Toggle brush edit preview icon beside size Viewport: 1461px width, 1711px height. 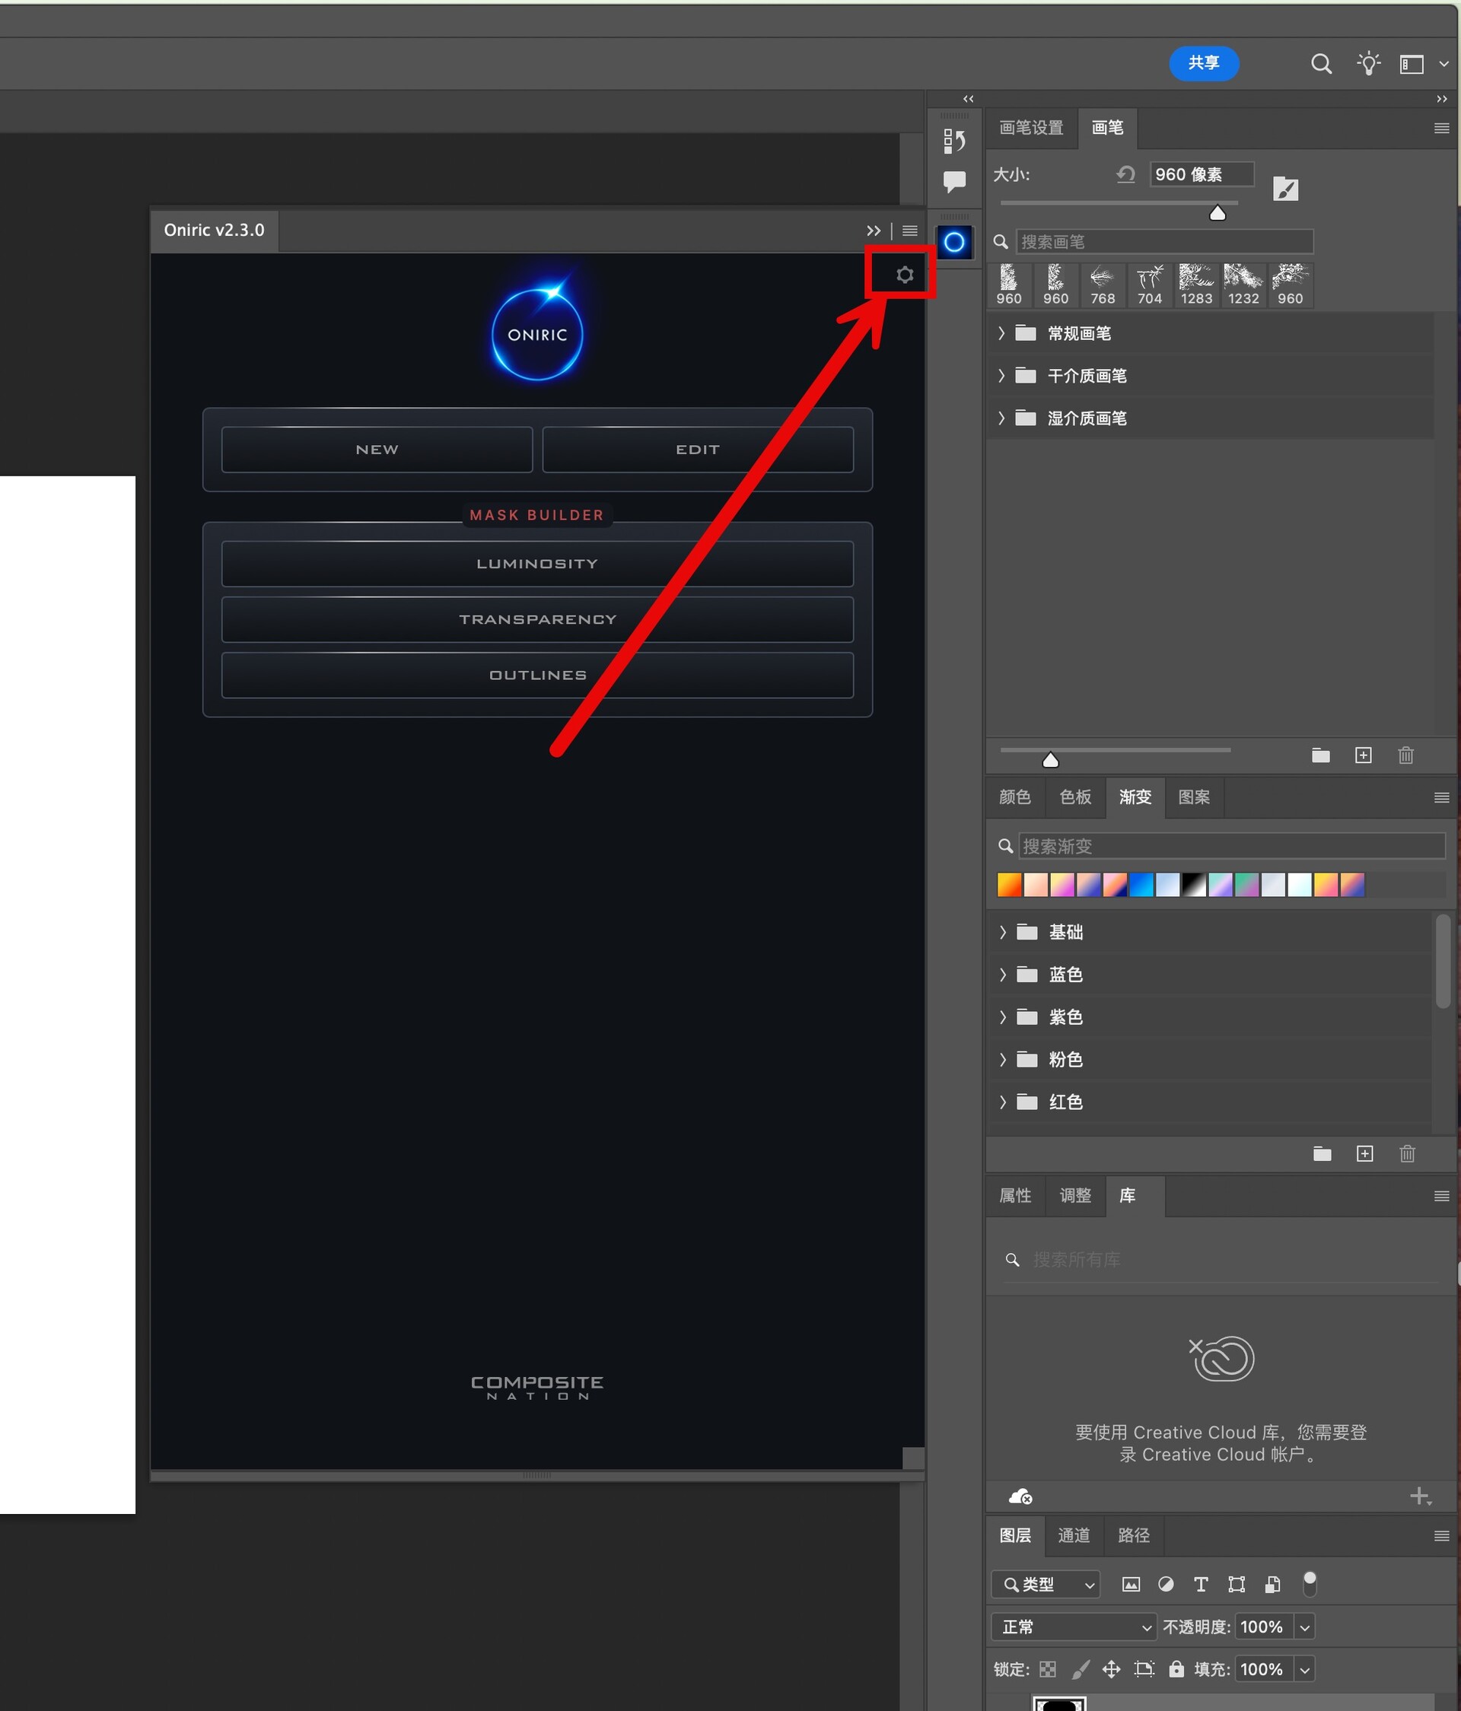tap(1285, 189)
